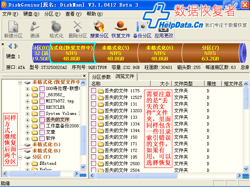Viewport: 250px width, 187px height.
Task: Click the 备份分区 toolbar icon
Action: (x=142, y=29)
